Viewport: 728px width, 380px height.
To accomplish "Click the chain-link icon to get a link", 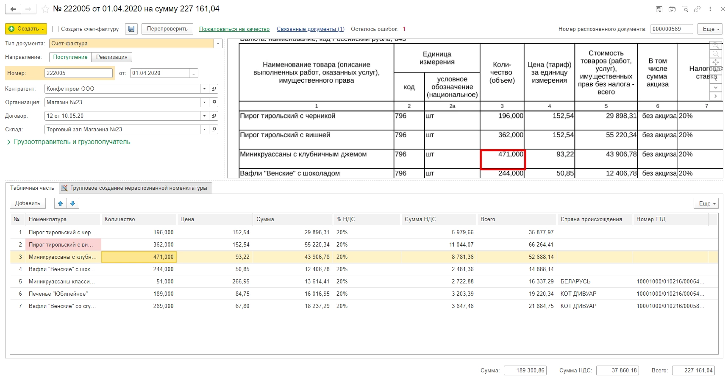I will click(697, 9).
